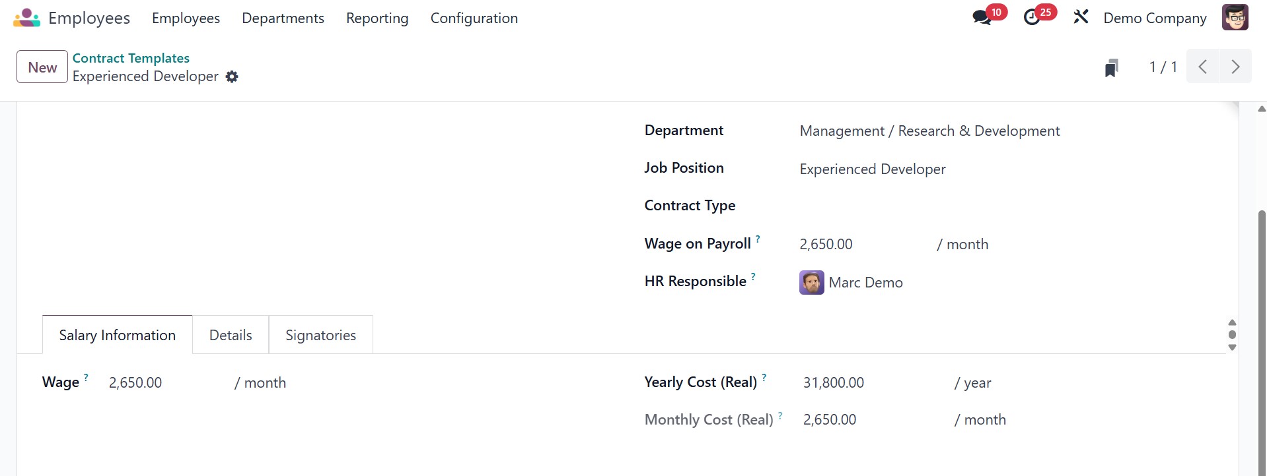Open the Contract Templates breadcrumb link
This screenshot has height=476, width=1267.
click(131, 58)
